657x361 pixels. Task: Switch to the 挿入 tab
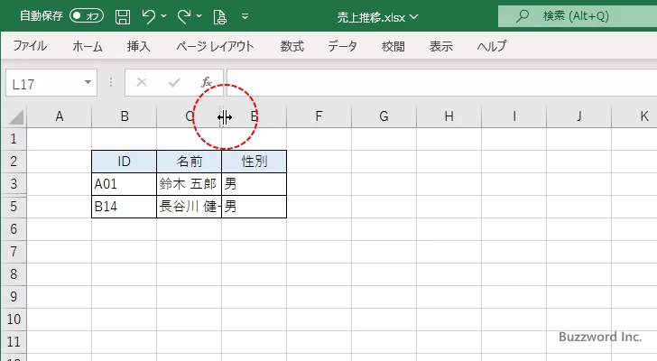(x=139, y=46)
